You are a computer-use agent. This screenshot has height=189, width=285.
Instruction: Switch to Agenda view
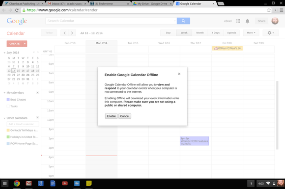(231, 33)
